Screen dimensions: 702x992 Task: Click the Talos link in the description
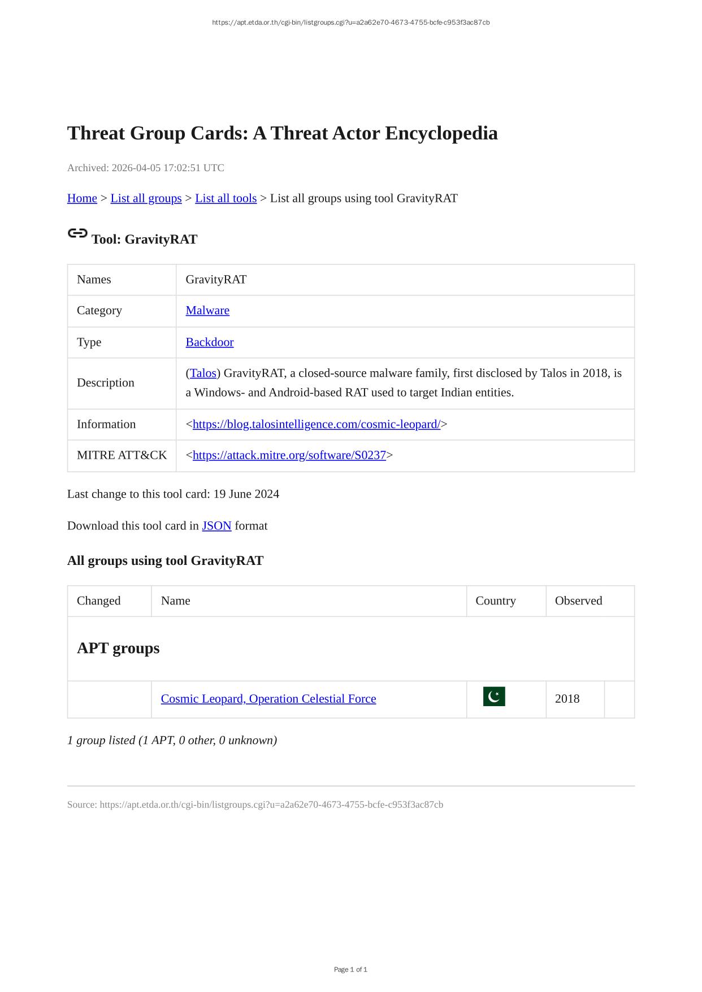[203, 373]
